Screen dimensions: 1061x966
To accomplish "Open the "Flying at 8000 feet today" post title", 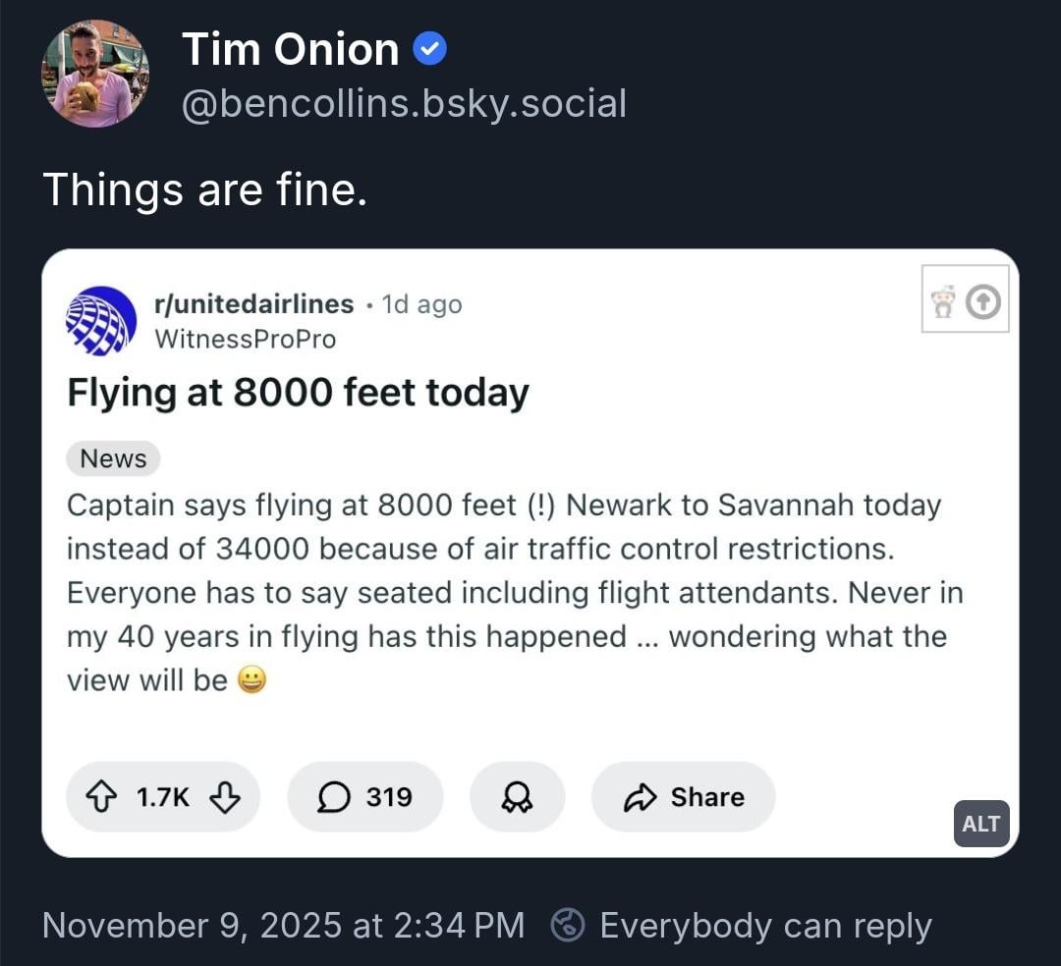I will [298, 393].
